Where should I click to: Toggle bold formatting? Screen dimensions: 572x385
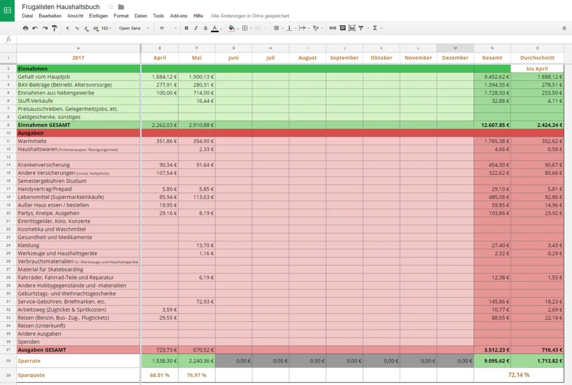click(x=187, y=28)
